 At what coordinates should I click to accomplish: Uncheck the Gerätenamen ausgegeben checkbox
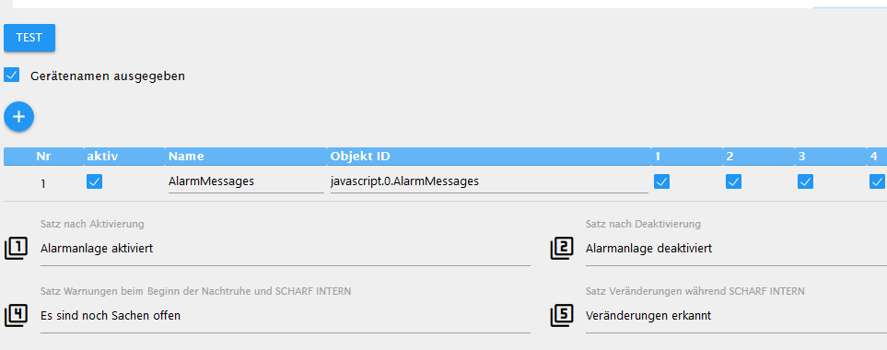11,75
